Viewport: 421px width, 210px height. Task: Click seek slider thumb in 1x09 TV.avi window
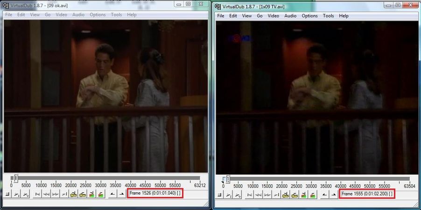(x=228, y=179)
